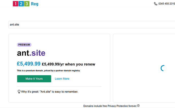Screen dimensions: 175x108
Task: Click the £5,499.99/yr renewal price text
Action: (68, 64)
